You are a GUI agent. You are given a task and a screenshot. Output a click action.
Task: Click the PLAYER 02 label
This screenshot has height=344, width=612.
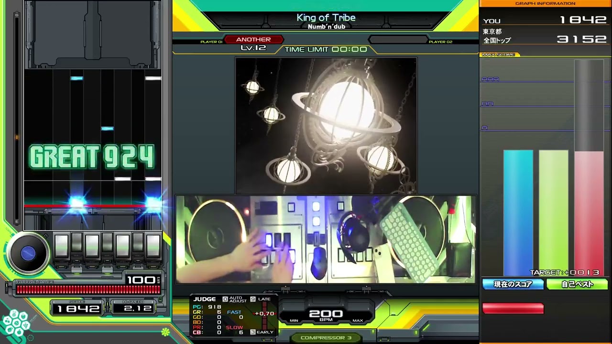[x=440, y=42]
